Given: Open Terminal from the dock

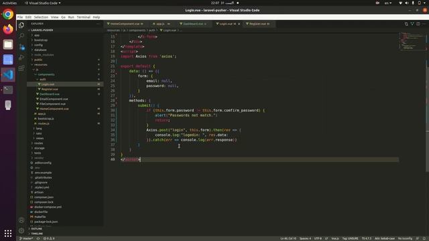Looking at the screenshot, I should 8,89.
